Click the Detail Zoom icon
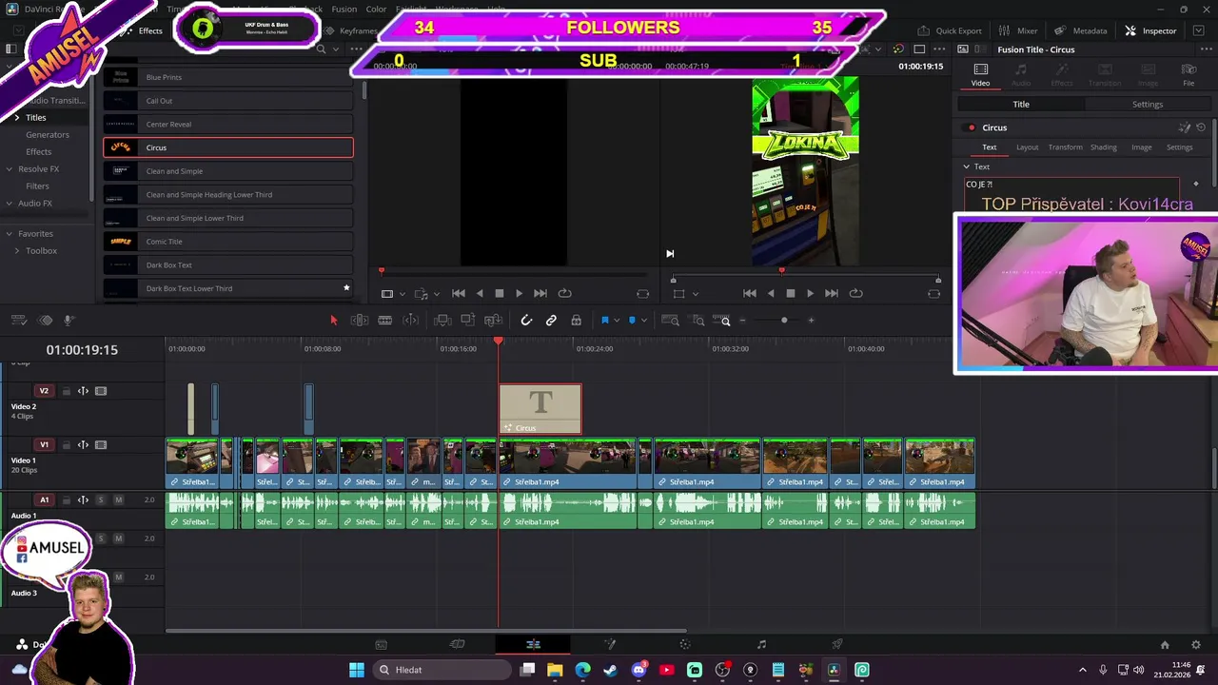Viewport: 1218px width, 685px height. click(697, 321)
